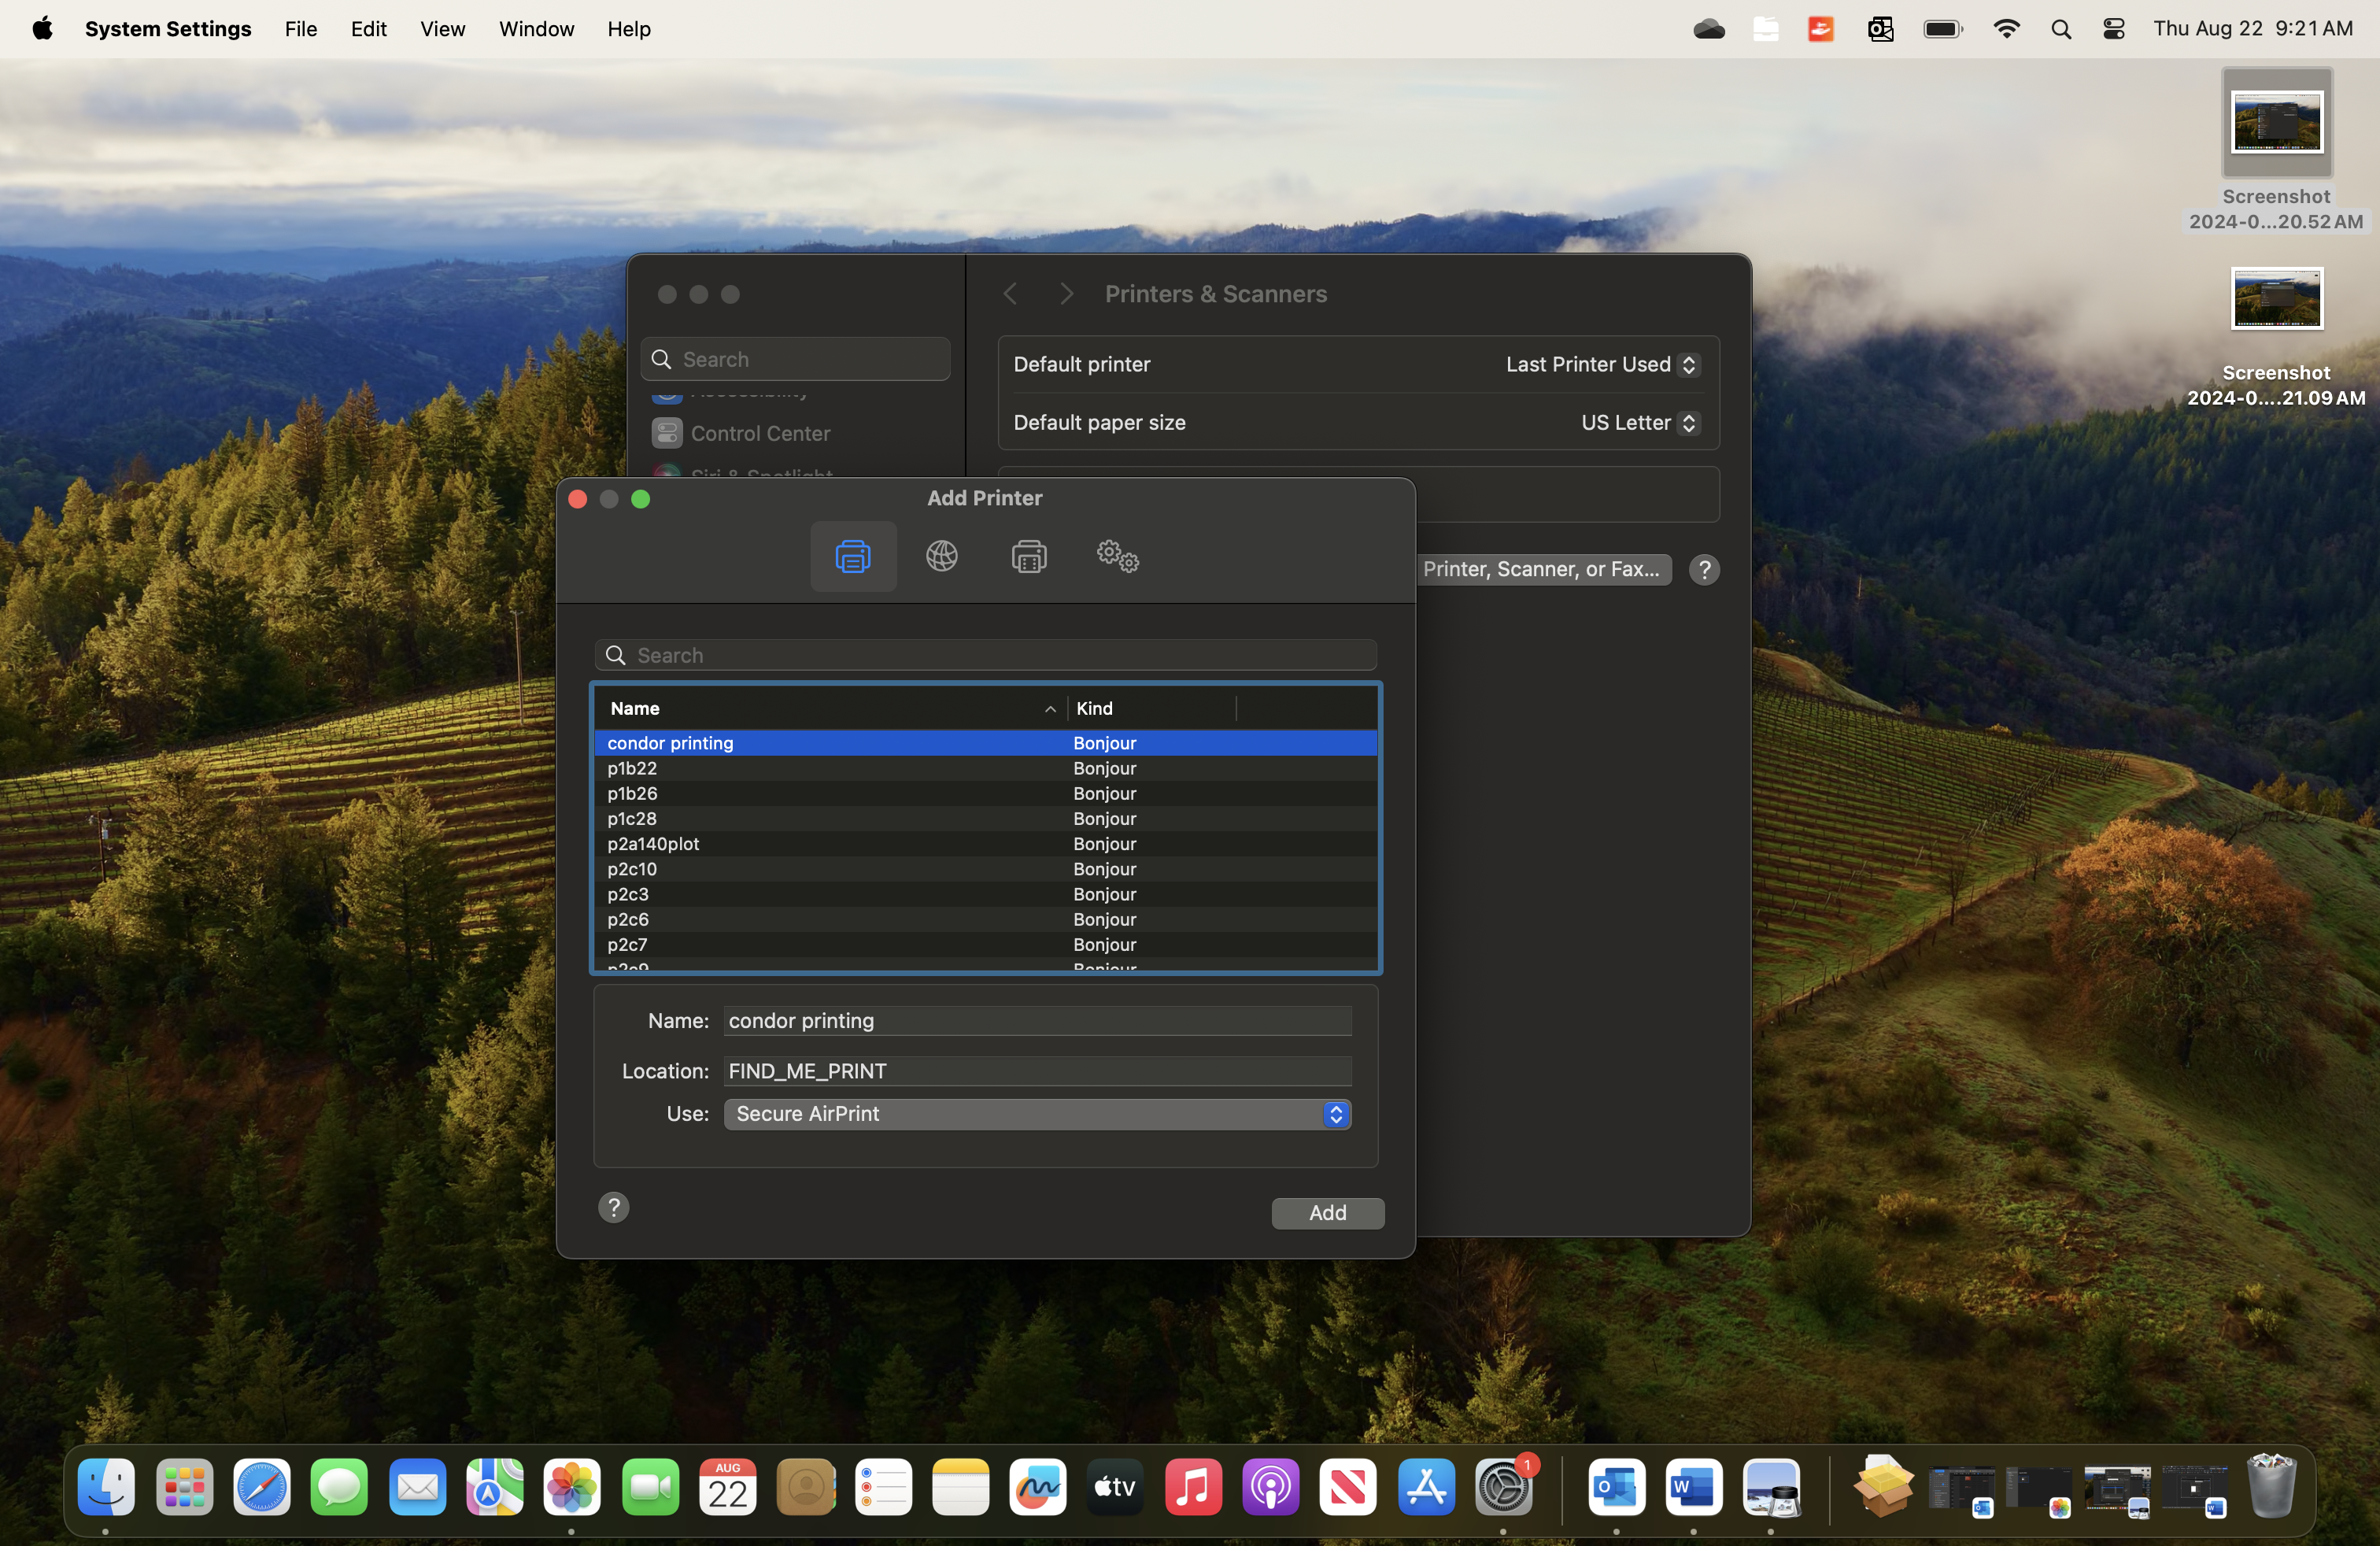
Task: Open Notes from the Dock
Action: pos(960,1487)
